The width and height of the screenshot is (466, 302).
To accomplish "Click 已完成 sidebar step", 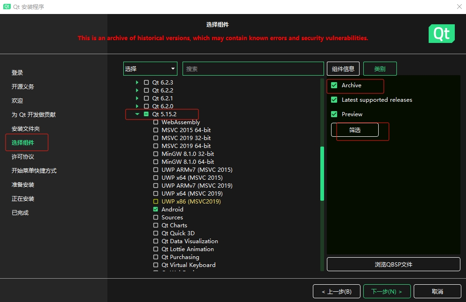I will point(20,213).
